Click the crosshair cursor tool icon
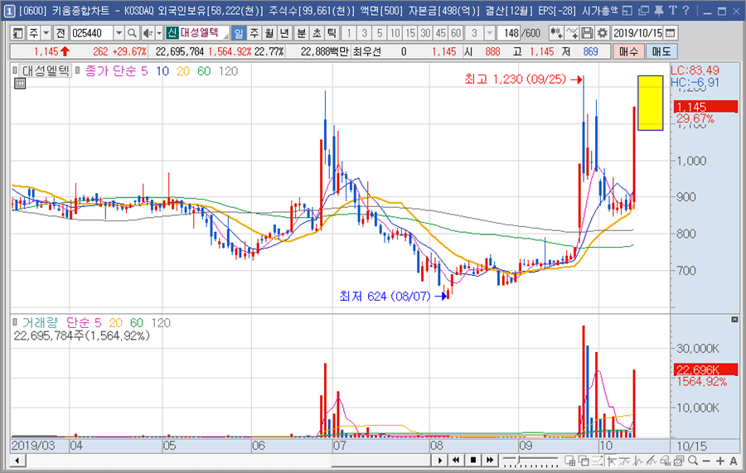Screen dimensions: 746x473 click(612, 461)
